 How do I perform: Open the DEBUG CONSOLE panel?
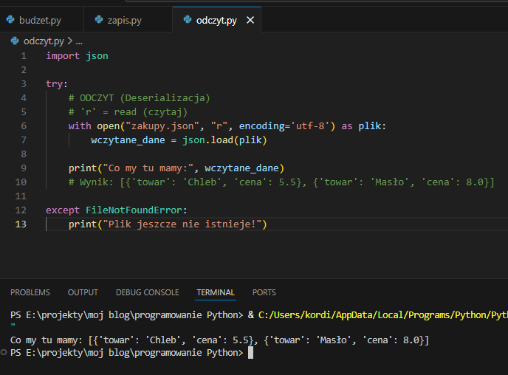147,292
